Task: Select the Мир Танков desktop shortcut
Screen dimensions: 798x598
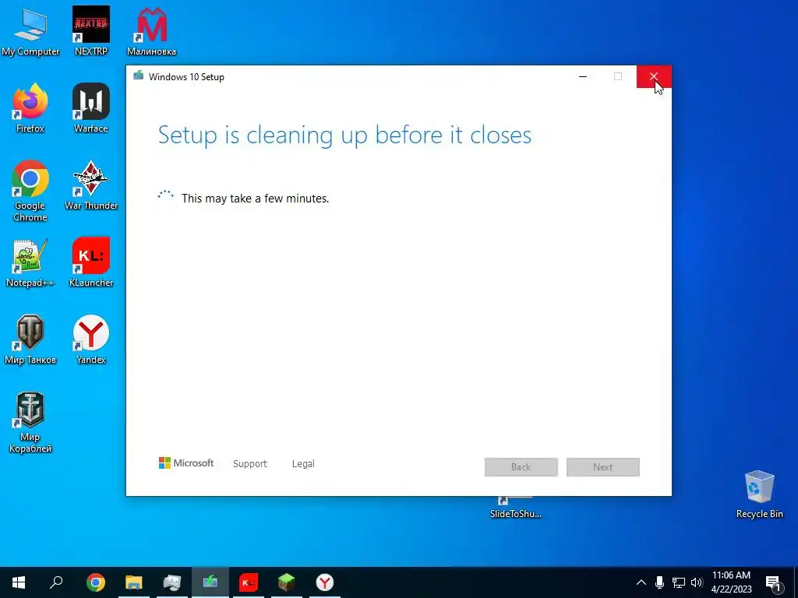Action: point(30,340)
